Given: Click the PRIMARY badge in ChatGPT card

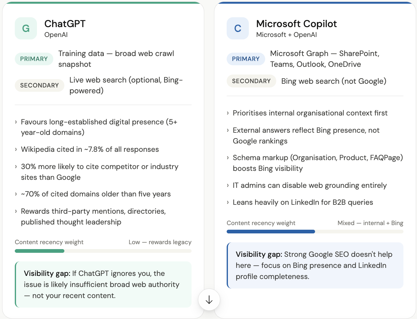Looking at the screenshot, I should point(34,59).
